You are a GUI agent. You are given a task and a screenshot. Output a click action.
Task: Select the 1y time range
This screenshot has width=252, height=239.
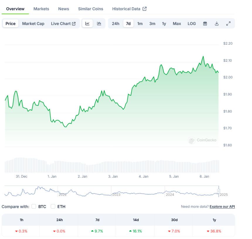[x=164, y=23]
